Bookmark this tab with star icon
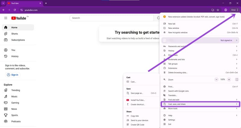The height and width of the screenshot is (128, 241). (218, 10)
